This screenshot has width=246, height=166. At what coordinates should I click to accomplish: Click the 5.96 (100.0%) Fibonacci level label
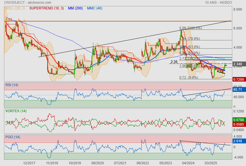(x=191, y=28)
